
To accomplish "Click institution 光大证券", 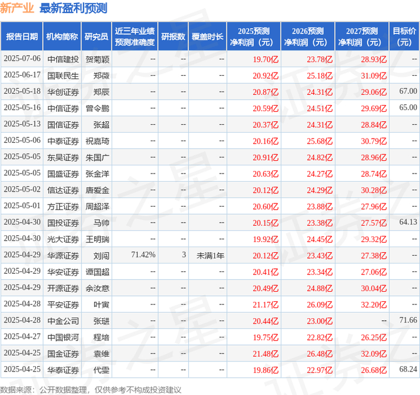I will click(x=63, y=239).
